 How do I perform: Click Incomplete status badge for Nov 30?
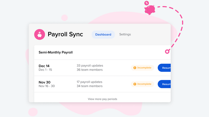click(x=142, y=84)
